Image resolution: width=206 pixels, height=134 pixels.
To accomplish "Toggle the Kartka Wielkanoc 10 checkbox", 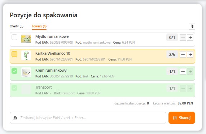I will pyautogui.click(x=14, y=54).
